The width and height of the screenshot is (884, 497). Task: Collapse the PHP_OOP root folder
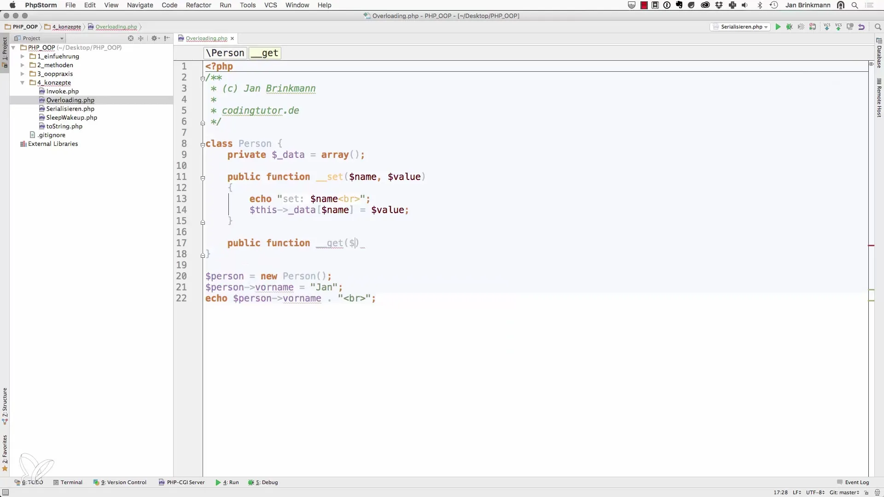(x=13, y=47)
